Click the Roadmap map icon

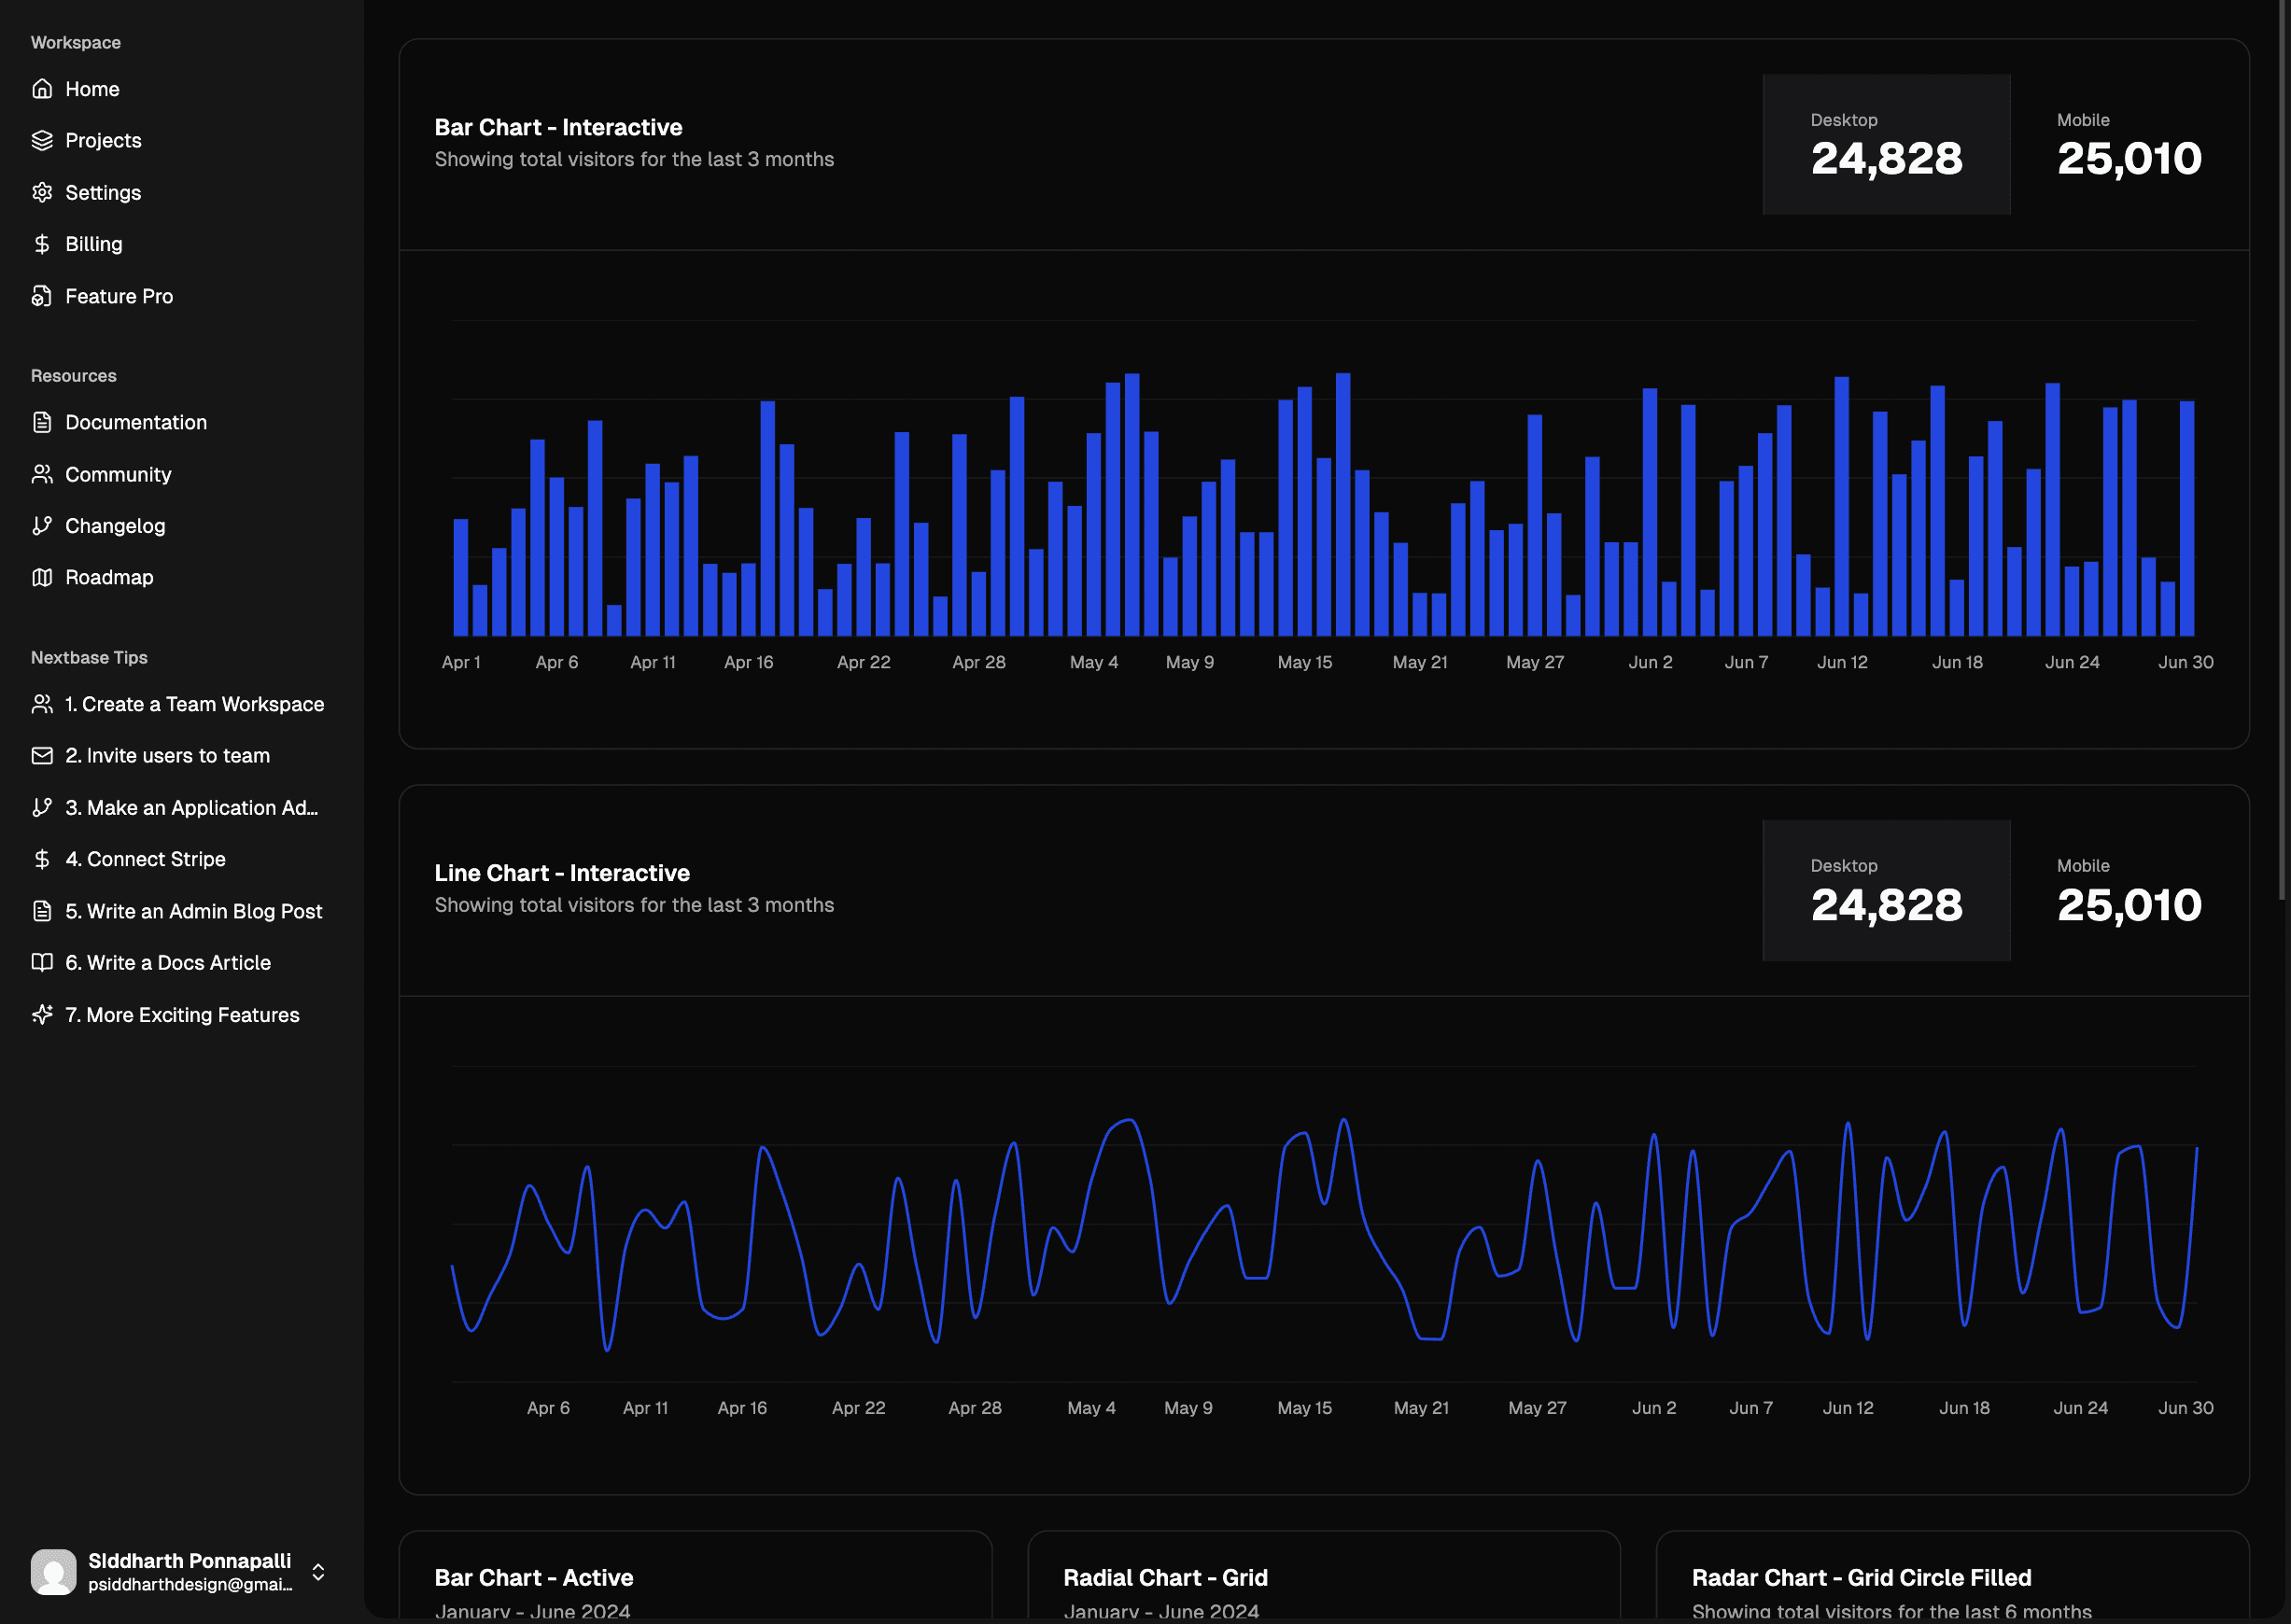click(42, 577)
